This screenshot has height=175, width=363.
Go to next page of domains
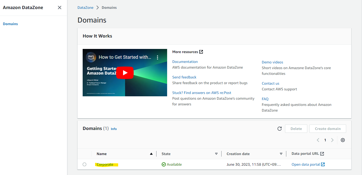coord(332,140)
